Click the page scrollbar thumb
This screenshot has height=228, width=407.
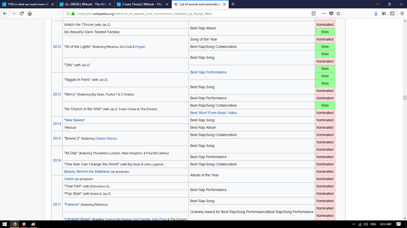[405, 98]
